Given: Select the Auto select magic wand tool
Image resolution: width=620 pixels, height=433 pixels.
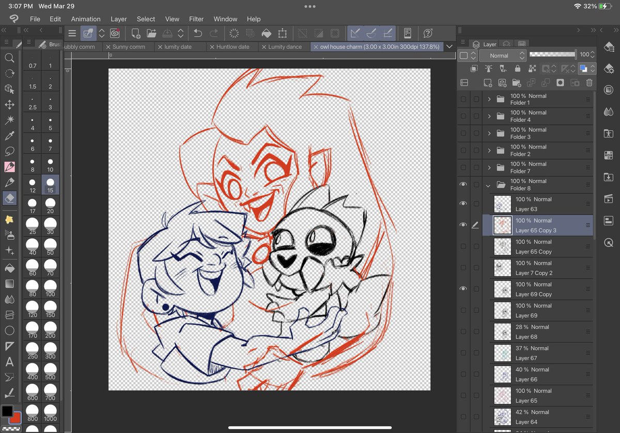Looking at the screenshot, I should pyautogui.click(x=9, y=120).
